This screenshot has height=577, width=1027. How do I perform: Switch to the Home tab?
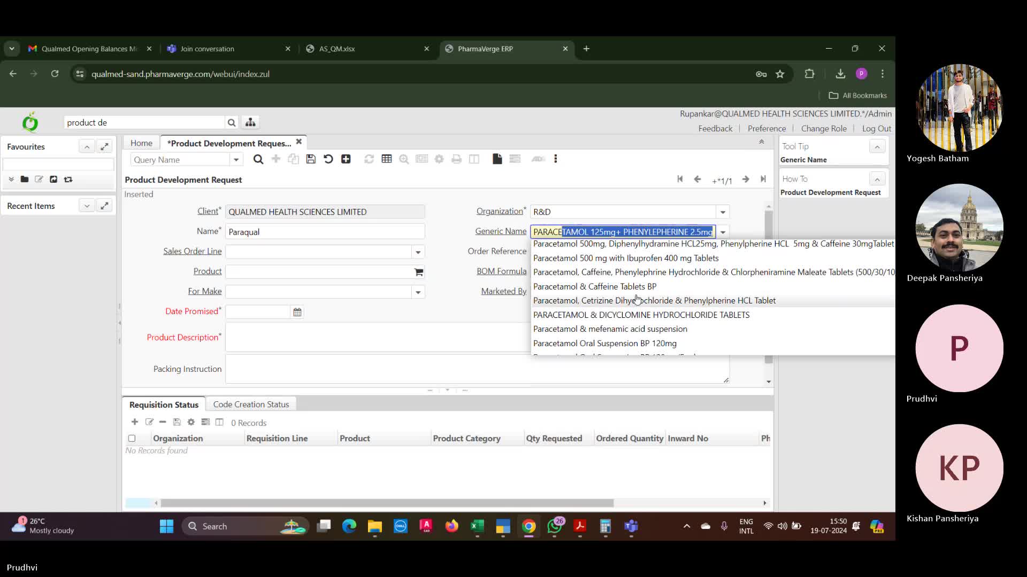click(x=141, y=143)
